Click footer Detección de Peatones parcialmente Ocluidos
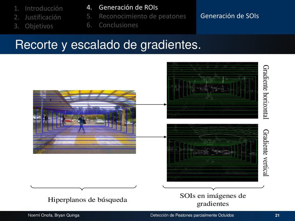Viewport: 295px width, 221px height. [192, 215]
